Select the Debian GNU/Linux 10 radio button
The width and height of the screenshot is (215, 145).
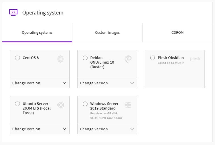[x=85, y=58]
